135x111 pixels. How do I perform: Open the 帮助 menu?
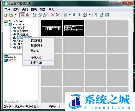pyautogui.click(x=52, y=9)
